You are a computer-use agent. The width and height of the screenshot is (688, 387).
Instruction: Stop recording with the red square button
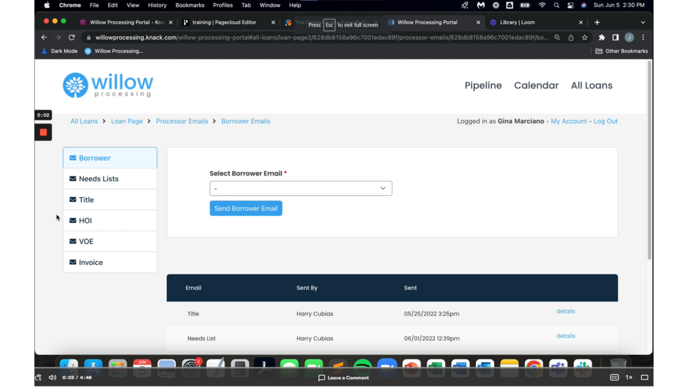pos(43,132)
